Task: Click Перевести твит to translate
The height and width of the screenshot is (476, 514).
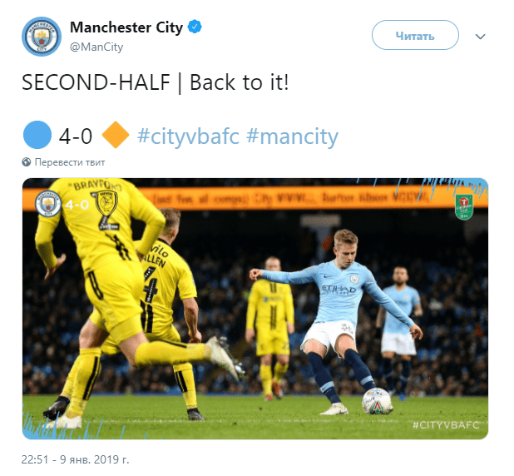Action: [70, 162]
